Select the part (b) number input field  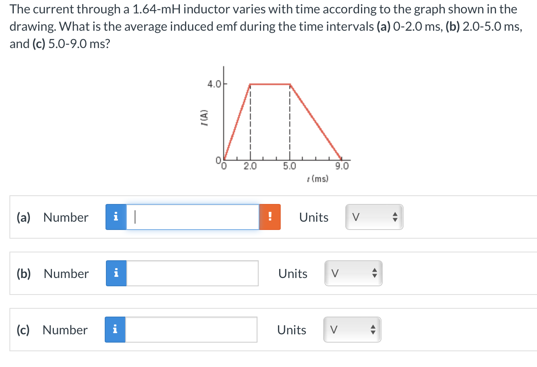pos(193,273)
